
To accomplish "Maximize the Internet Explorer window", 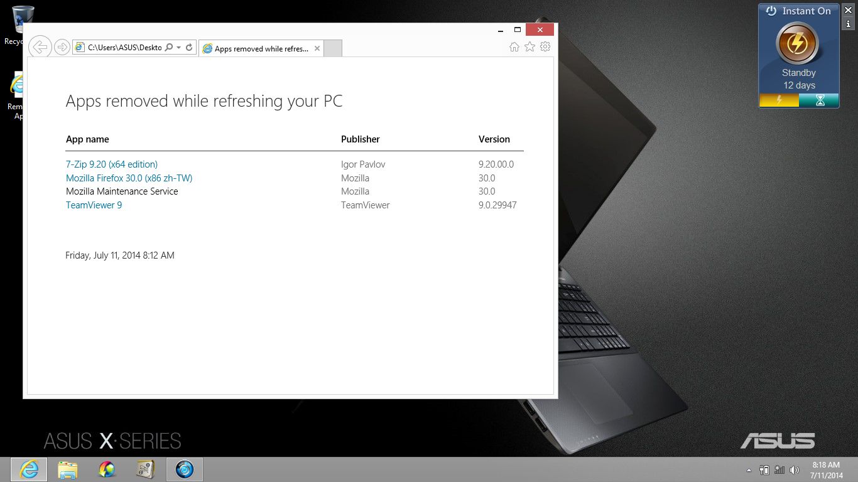I will point(518,29).
